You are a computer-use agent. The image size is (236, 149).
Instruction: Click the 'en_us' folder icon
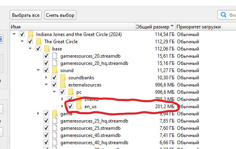(79, 106)
